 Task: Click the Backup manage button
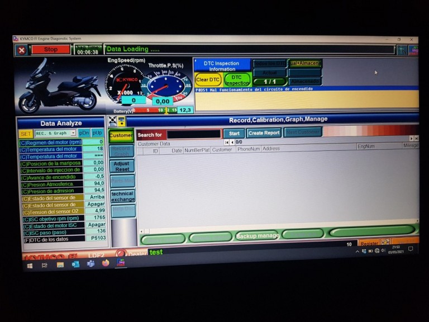point(257,235)
